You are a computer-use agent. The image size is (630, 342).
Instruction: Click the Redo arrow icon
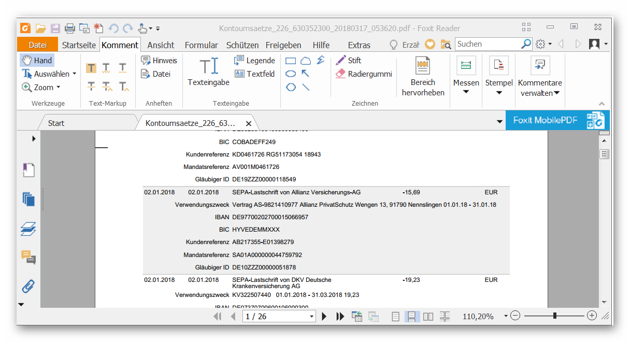[127, 28]
